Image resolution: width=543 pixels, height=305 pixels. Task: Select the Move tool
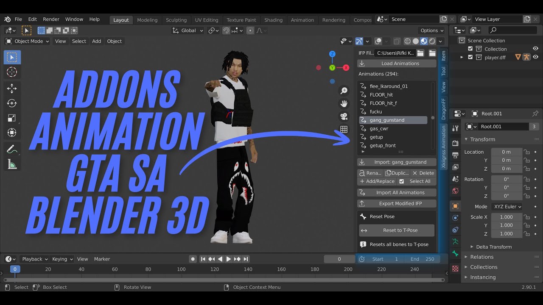pos(12,88)
